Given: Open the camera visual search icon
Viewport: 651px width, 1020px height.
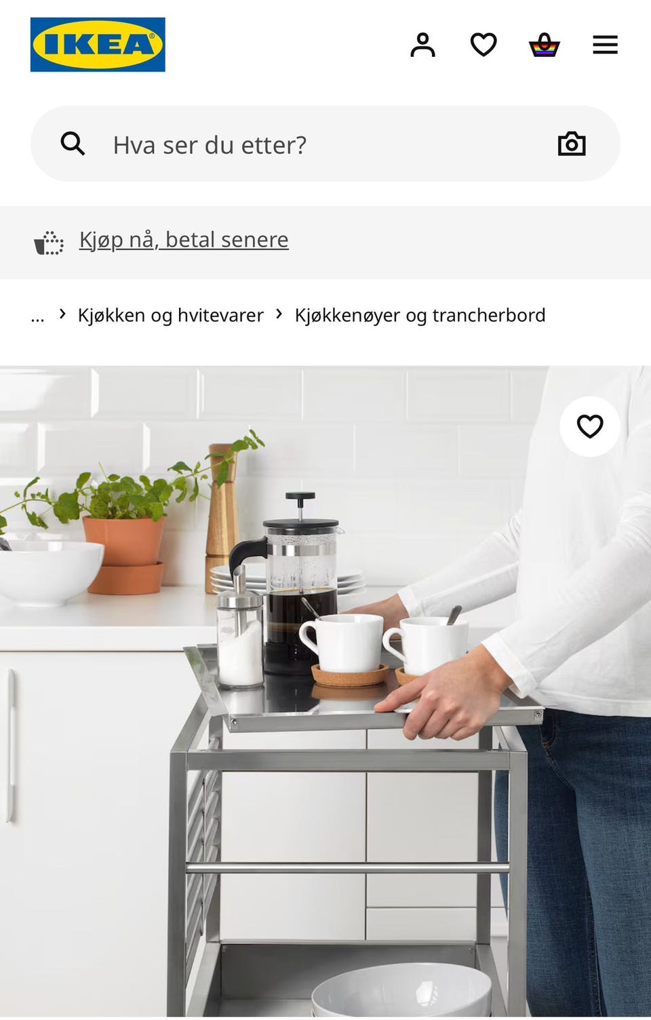Looking at the screenshot, I should (x=572, y=144).
